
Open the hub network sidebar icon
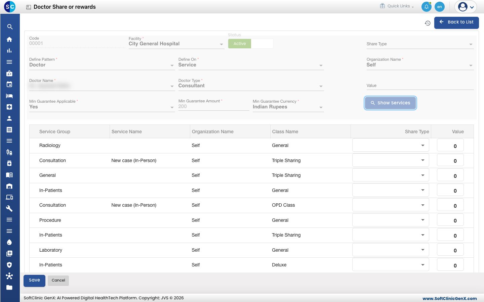9,276
